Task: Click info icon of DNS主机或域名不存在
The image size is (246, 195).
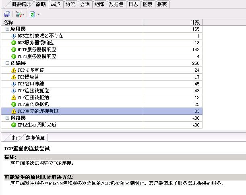Action: [x=14, y=36]
